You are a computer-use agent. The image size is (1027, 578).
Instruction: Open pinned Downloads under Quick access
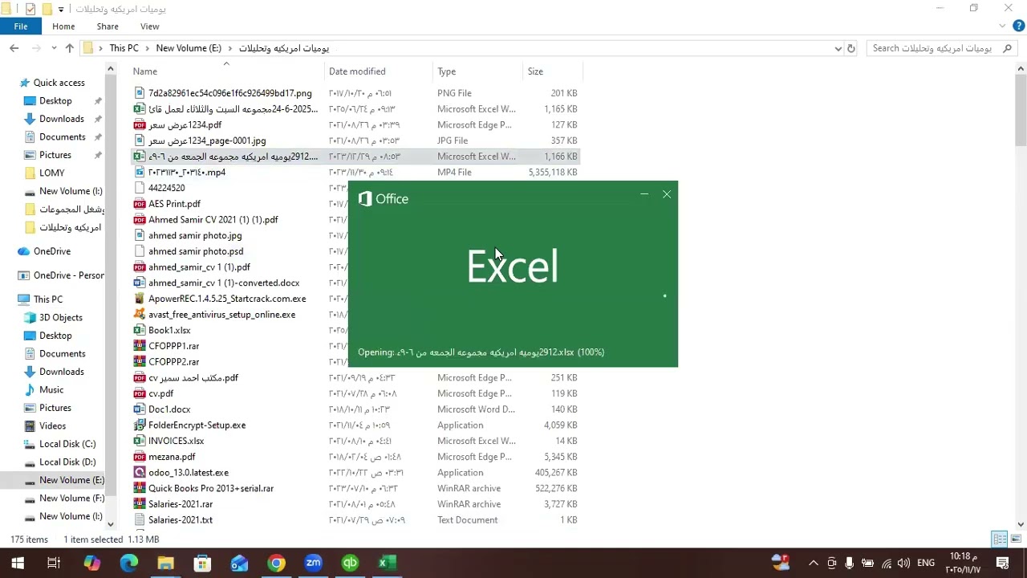coord(61,119)
